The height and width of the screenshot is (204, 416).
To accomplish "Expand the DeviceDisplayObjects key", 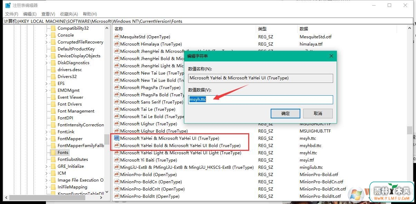I will tap(47, 56).
